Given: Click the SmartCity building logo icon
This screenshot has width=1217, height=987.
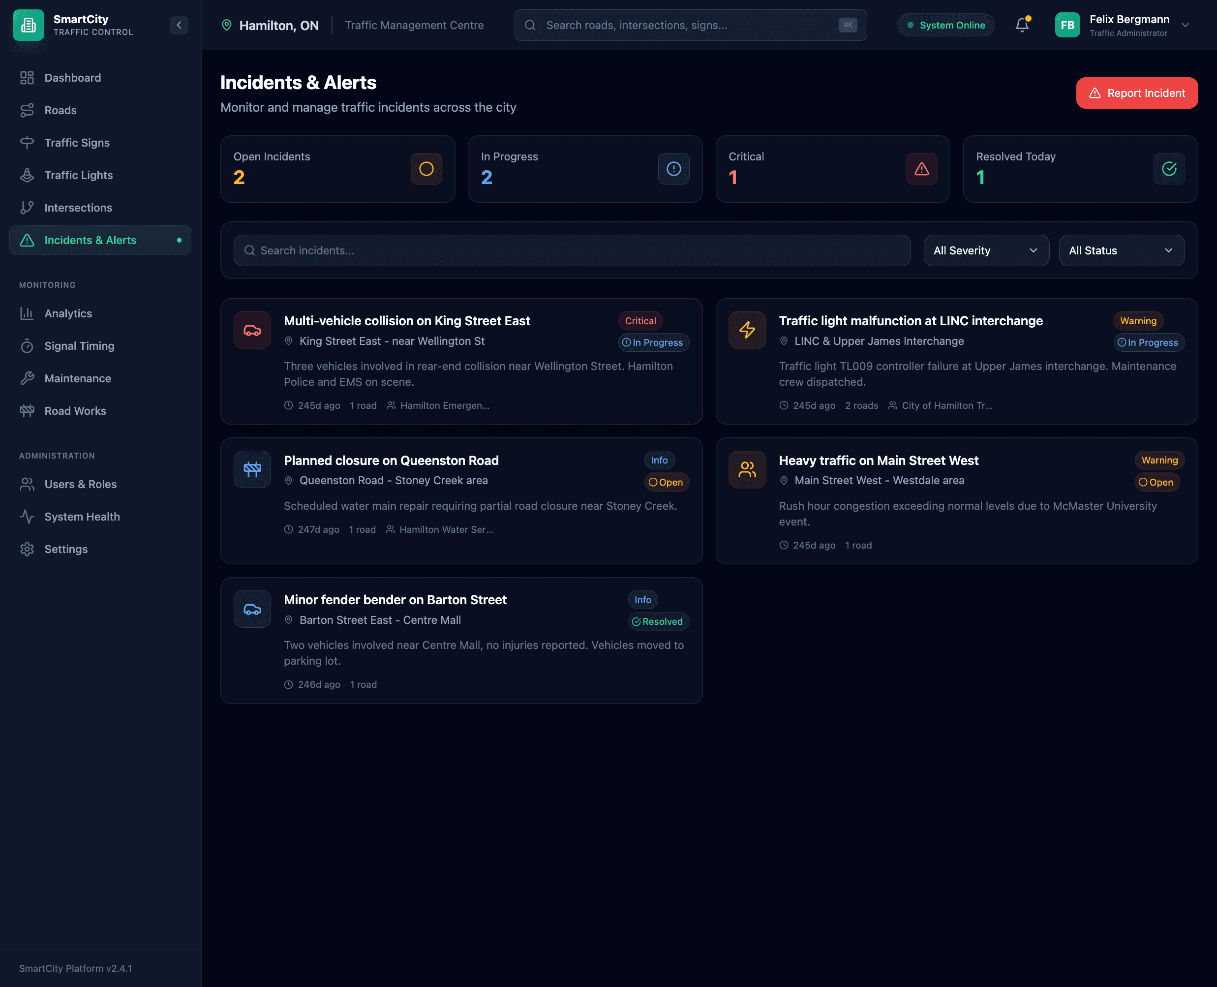Looking at the screenshot, I should tap(29, 25).
